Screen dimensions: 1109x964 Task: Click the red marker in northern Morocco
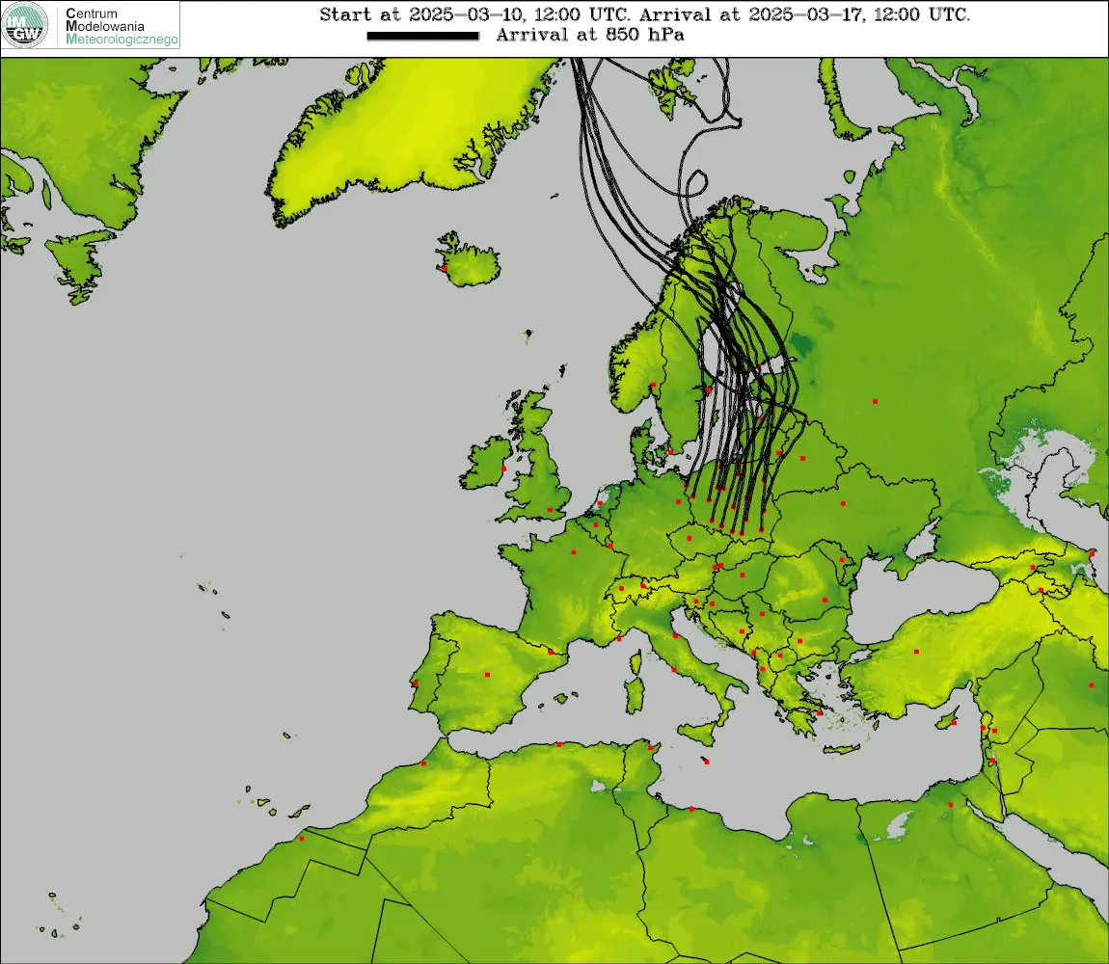point(423,763)
